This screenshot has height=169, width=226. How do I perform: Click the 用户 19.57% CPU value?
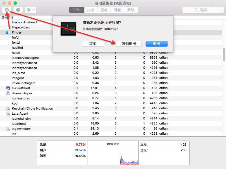[80, 150]
